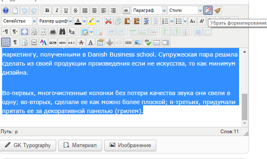
Task: Insert a citation with the quotes icon
Action: click(53, 43)
